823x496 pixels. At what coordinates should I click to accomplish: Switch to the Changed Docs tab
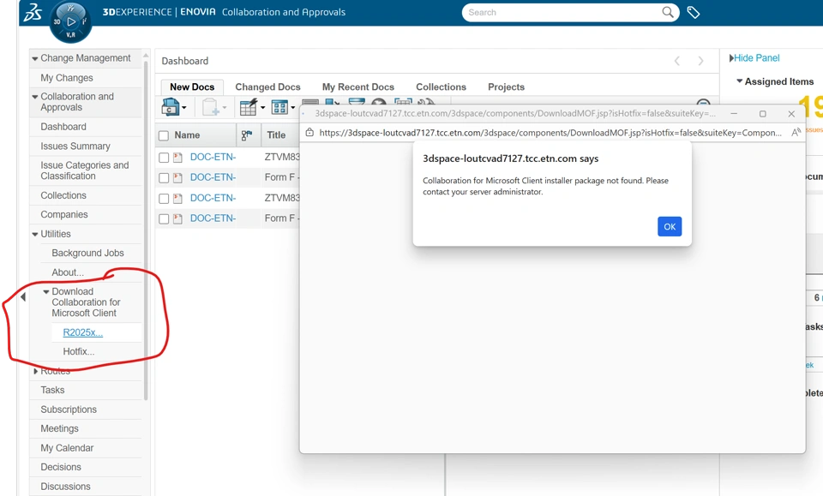(x=267, y=87)
